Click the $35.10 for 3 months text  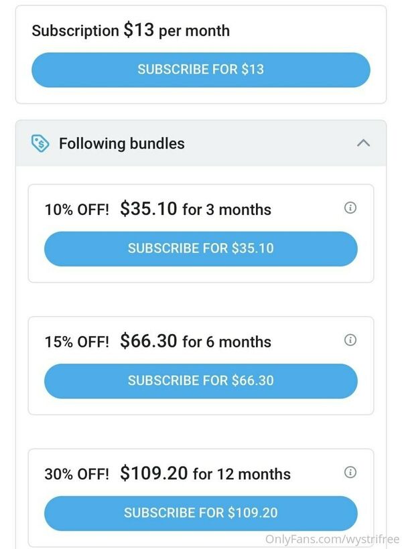pos(196,209)
